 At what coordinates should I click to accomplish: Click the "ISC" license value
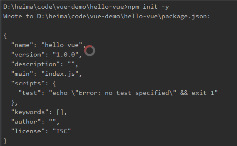(x=62, y=131)
